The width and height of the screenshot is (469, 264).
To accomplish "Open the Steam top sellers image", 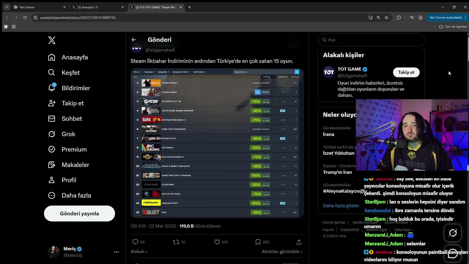I will (217, 143).
